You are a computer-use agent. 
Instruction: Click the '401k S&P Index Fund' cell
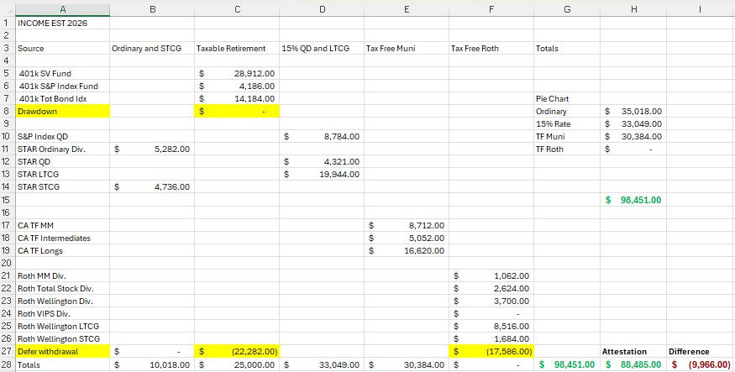63,86
